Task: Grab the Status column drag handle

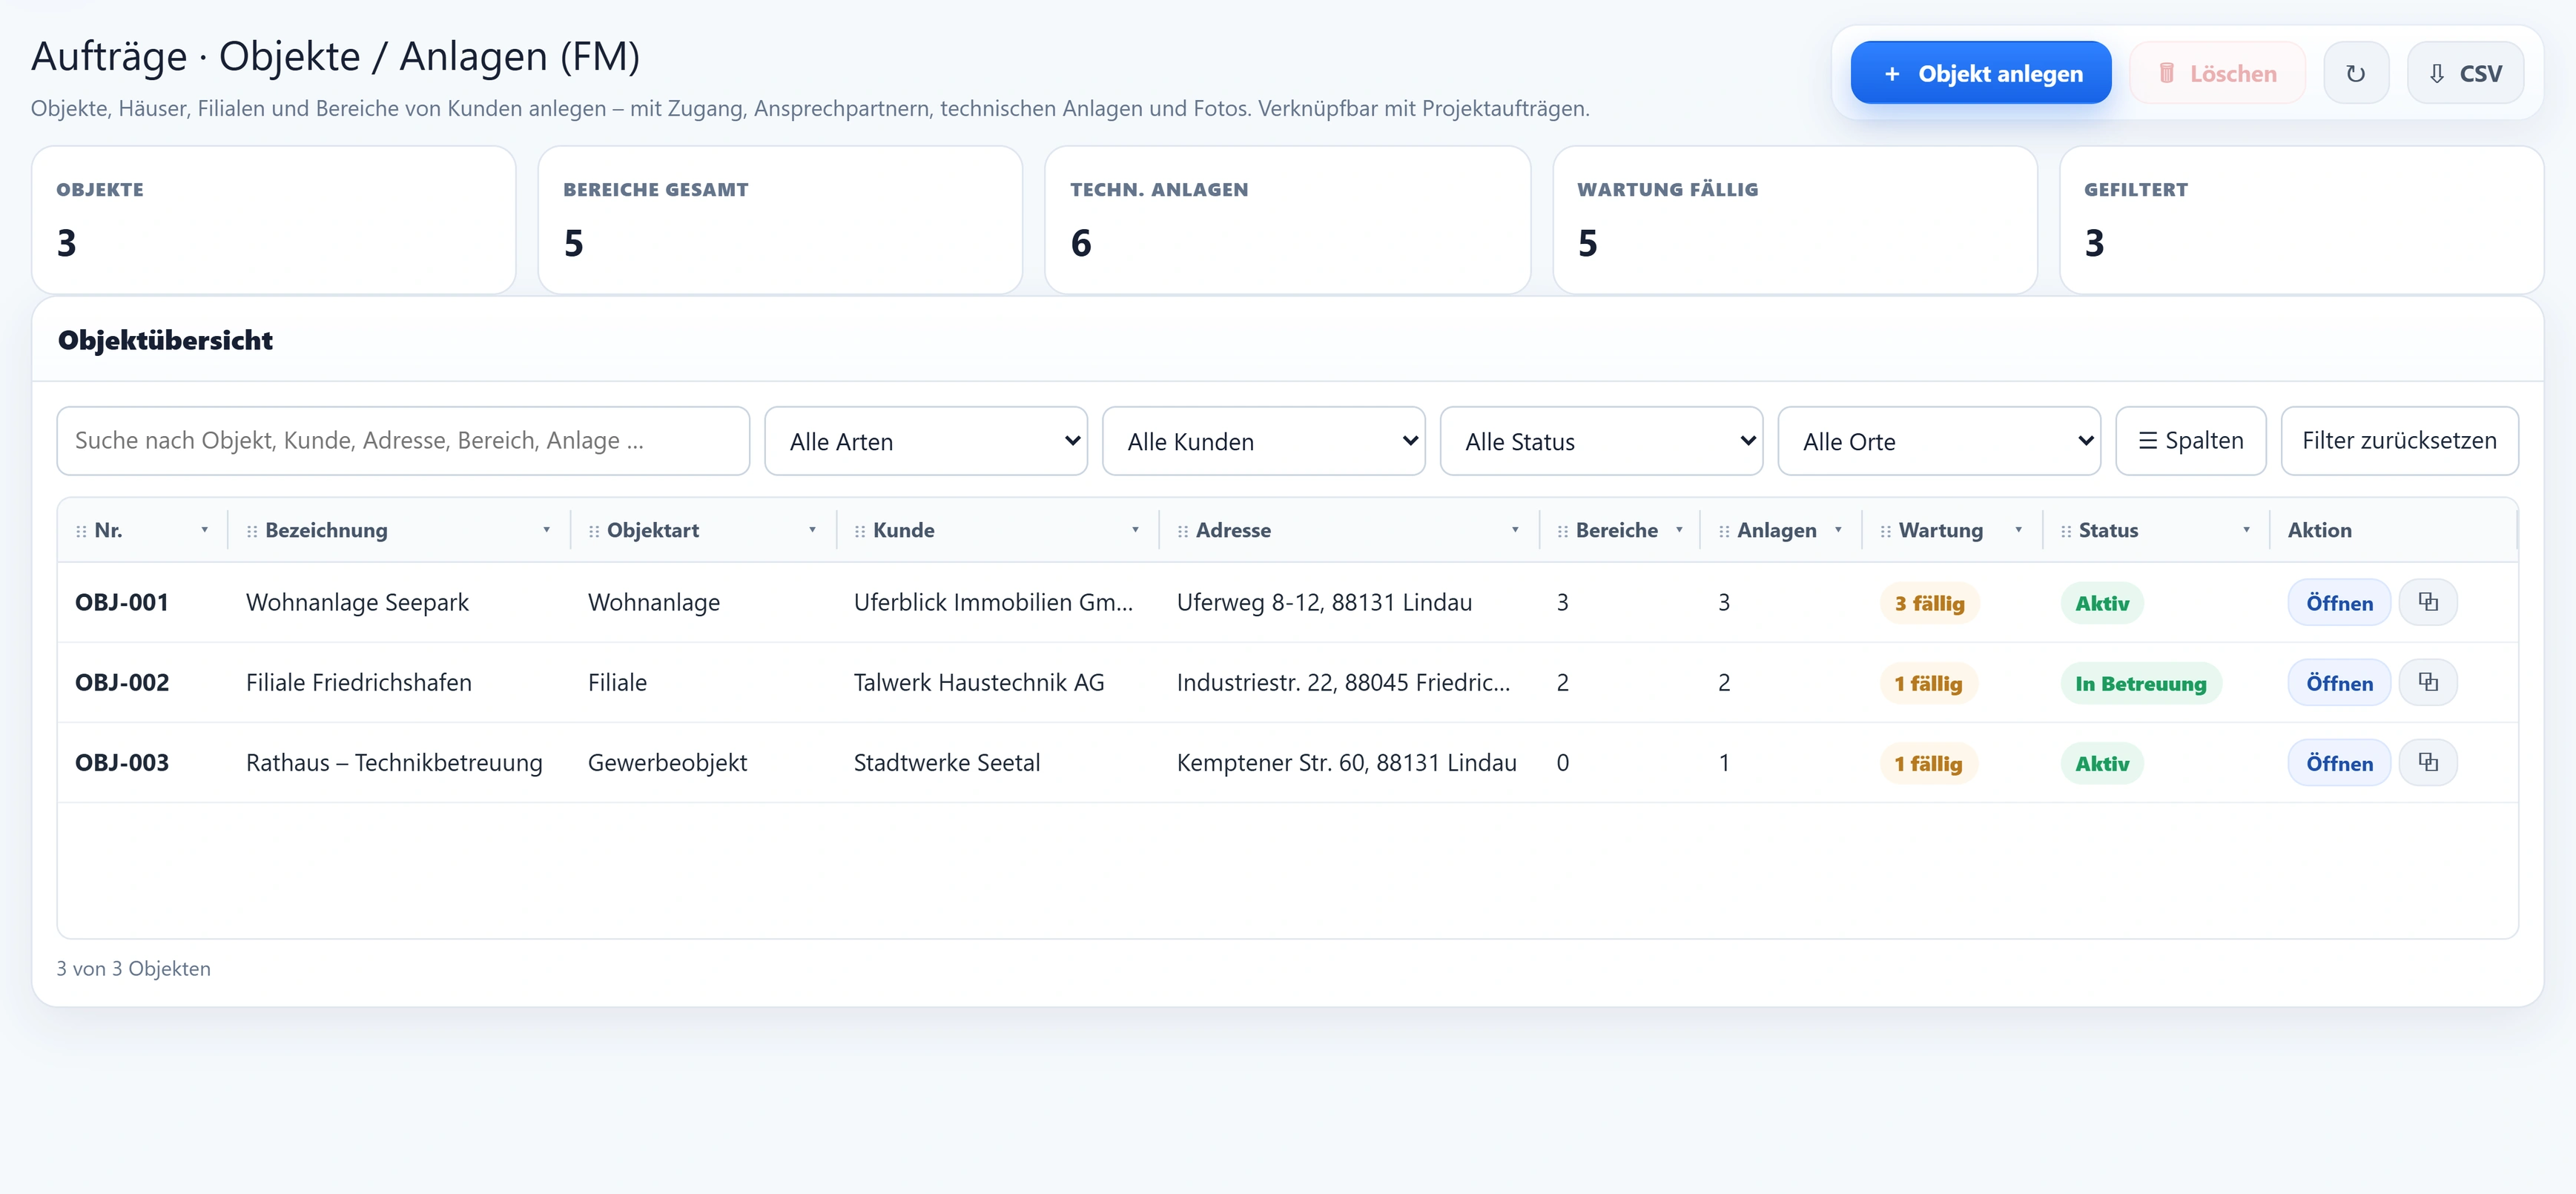Action: pos(2066,531)
